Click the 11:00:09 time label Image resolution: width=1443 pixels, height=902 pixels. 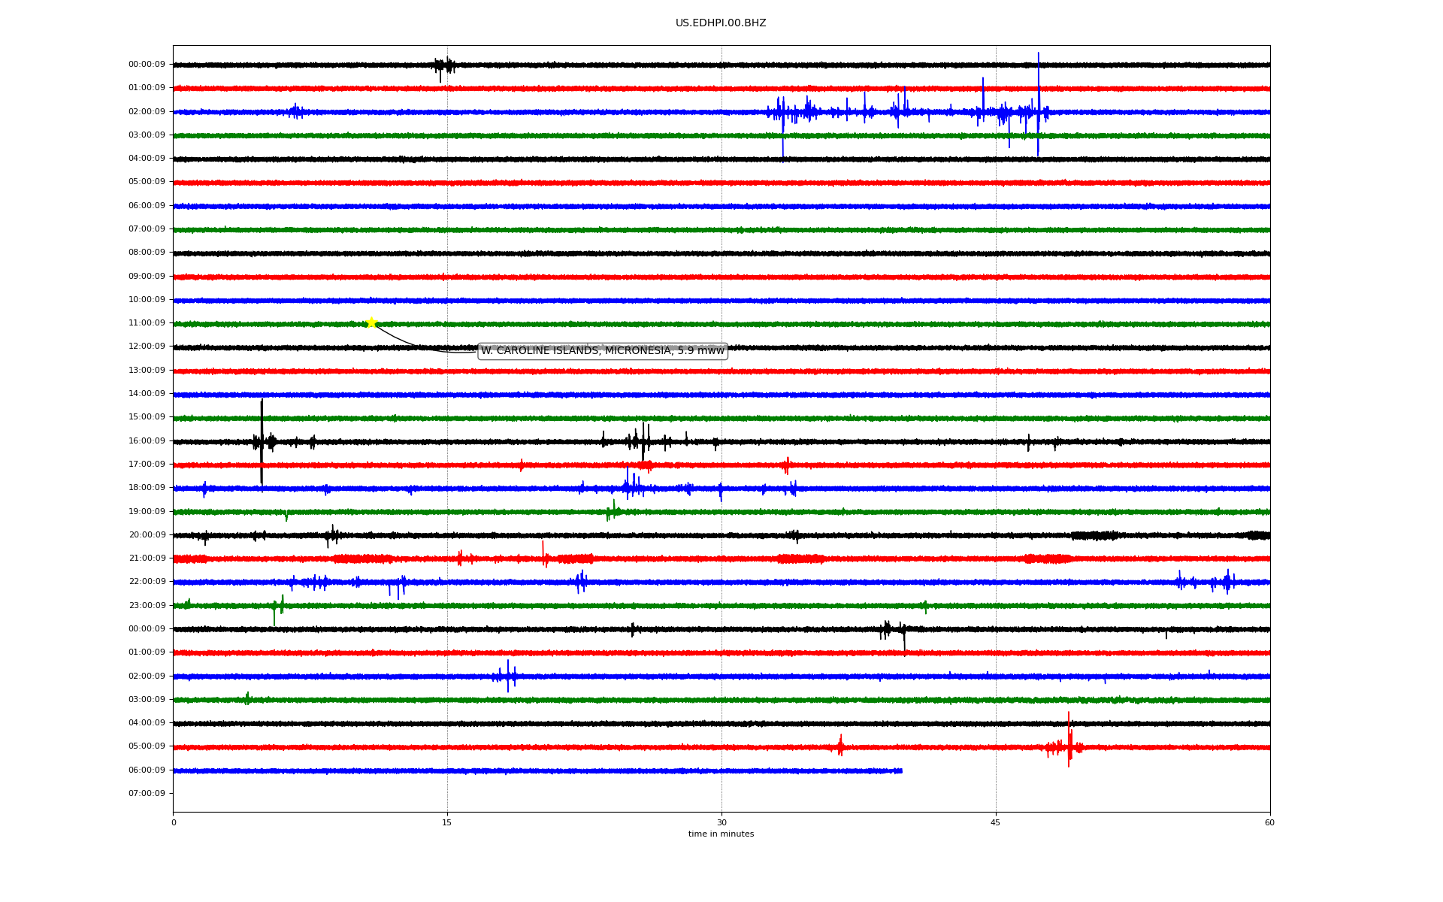tap(147, 323)
